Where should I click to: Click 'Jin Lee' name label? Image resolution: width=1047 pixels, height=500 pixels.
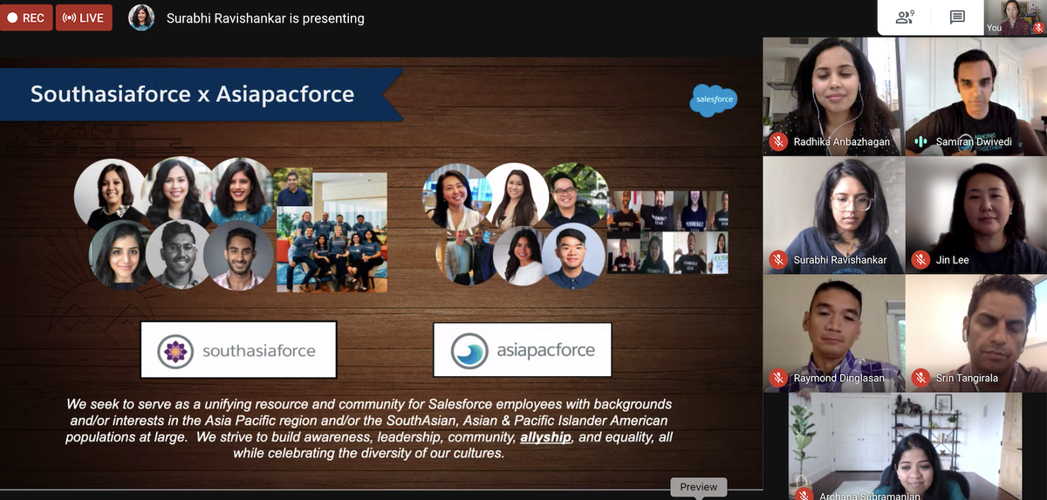pos(952,260)
